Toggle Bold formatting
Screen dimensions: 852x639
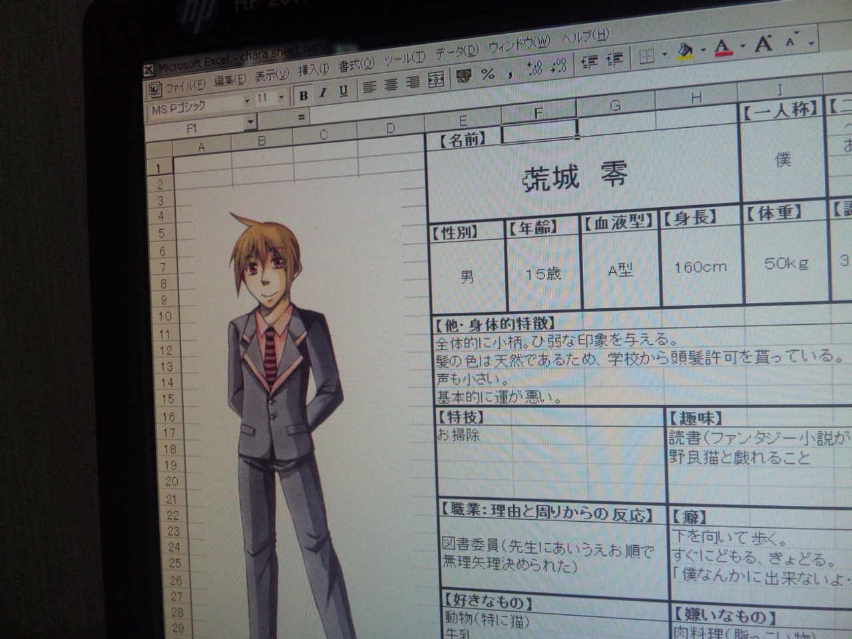pos(304,95)
